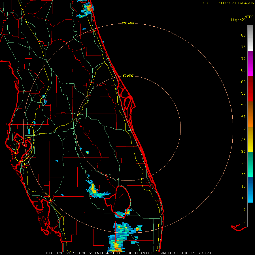Pick the black bottom segment of the color bar
This screenshot has width=255, height=255.
pyautogui.click(x=250, y=215)
